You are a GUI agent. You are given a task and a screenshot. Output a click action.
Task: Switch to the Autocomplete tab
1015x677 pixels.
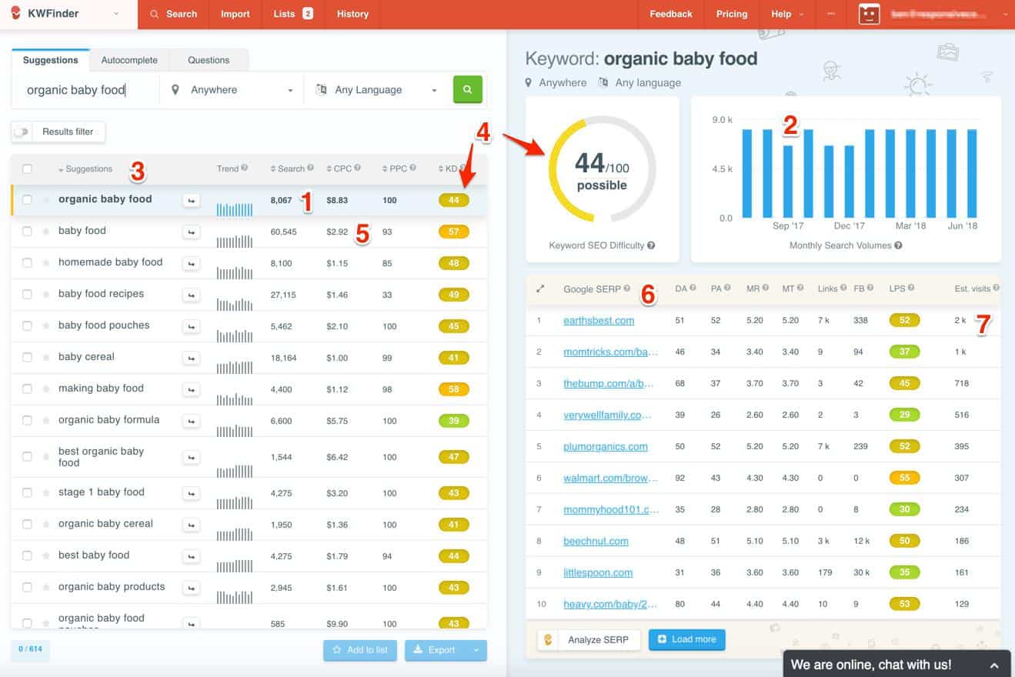click(x=129, y=60)
